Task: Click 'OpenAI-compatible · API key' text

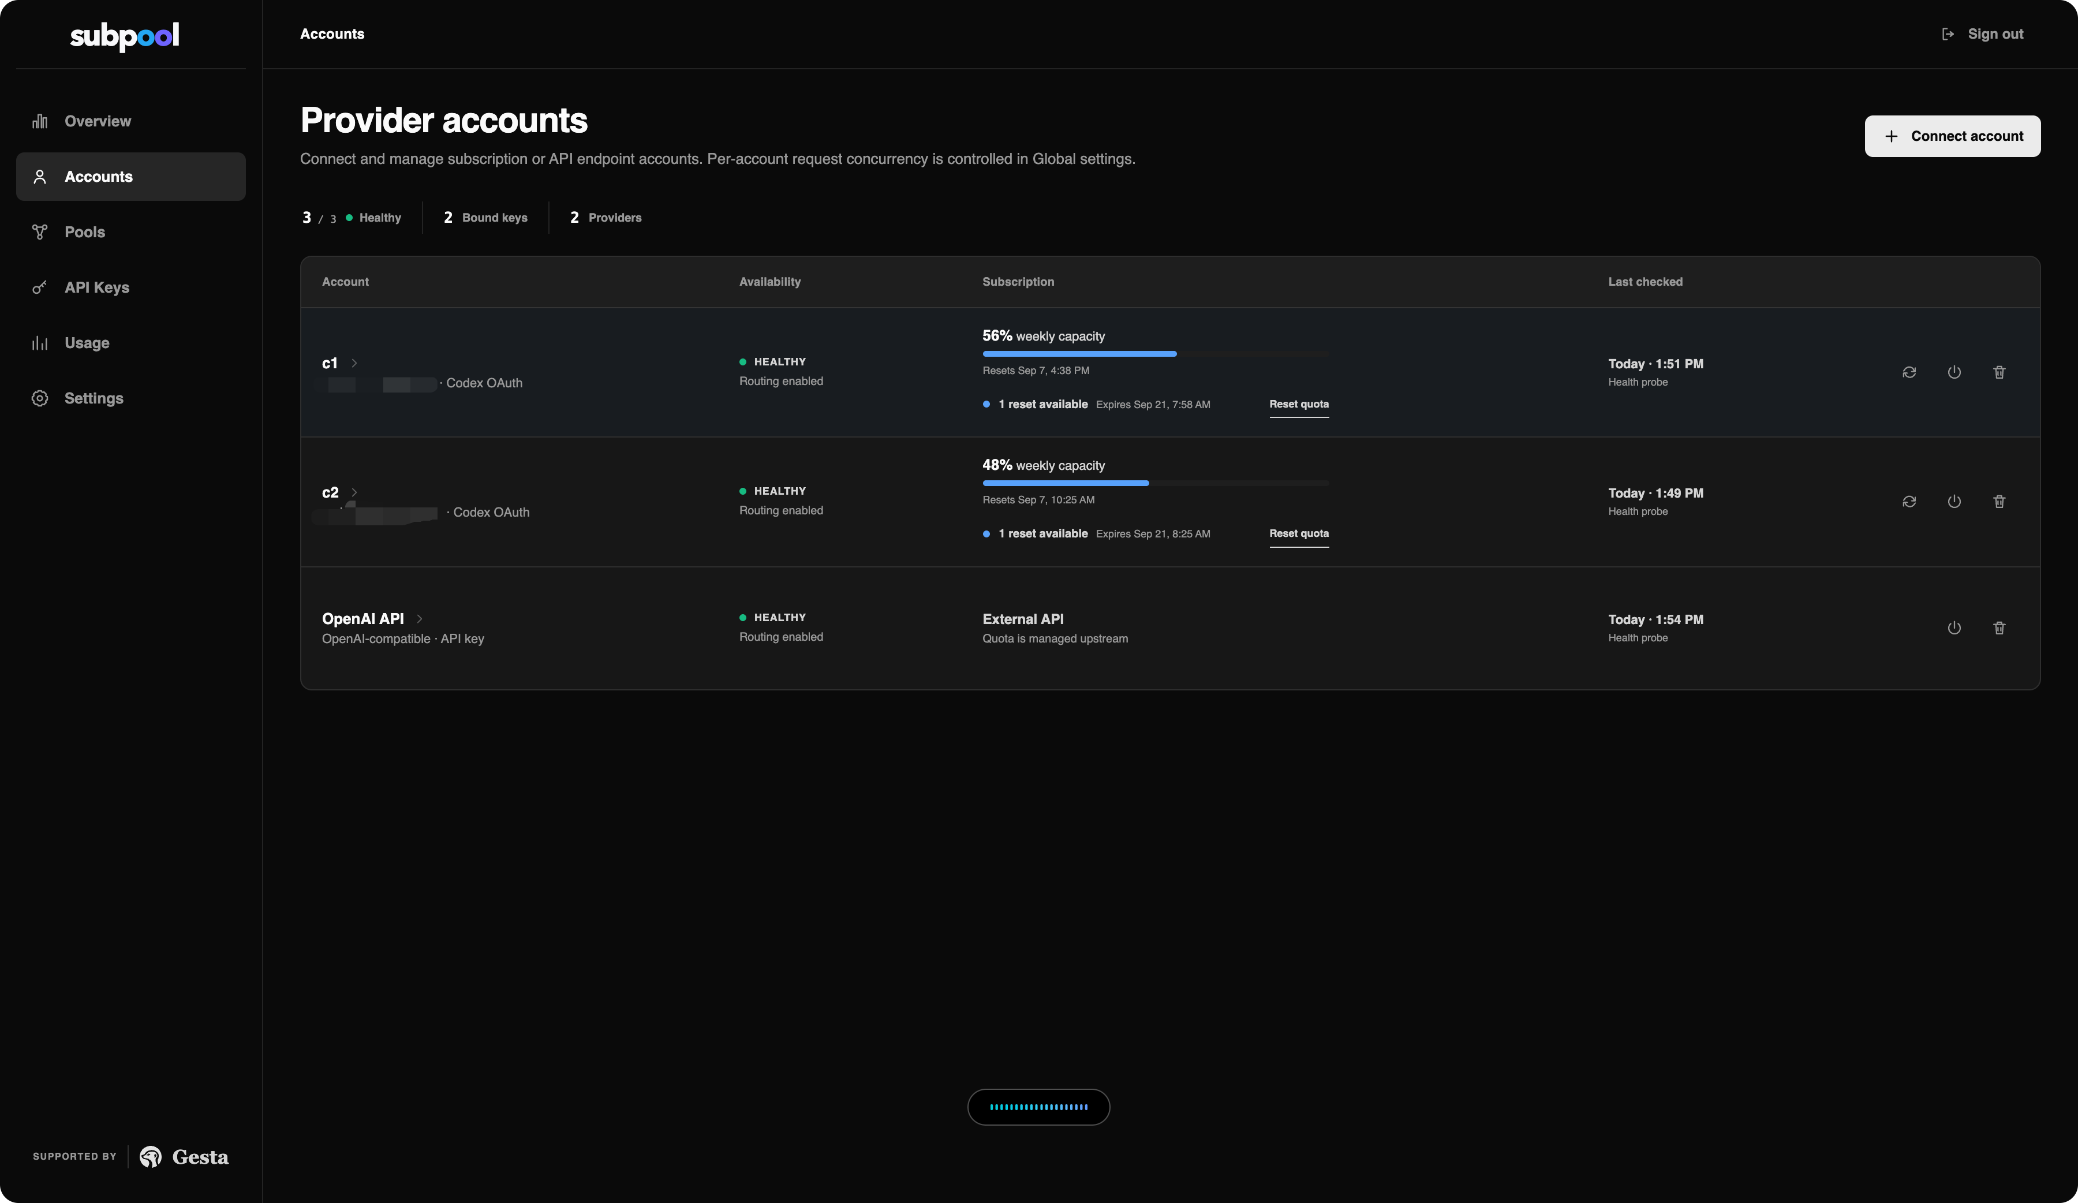Action: click(403, 639)
